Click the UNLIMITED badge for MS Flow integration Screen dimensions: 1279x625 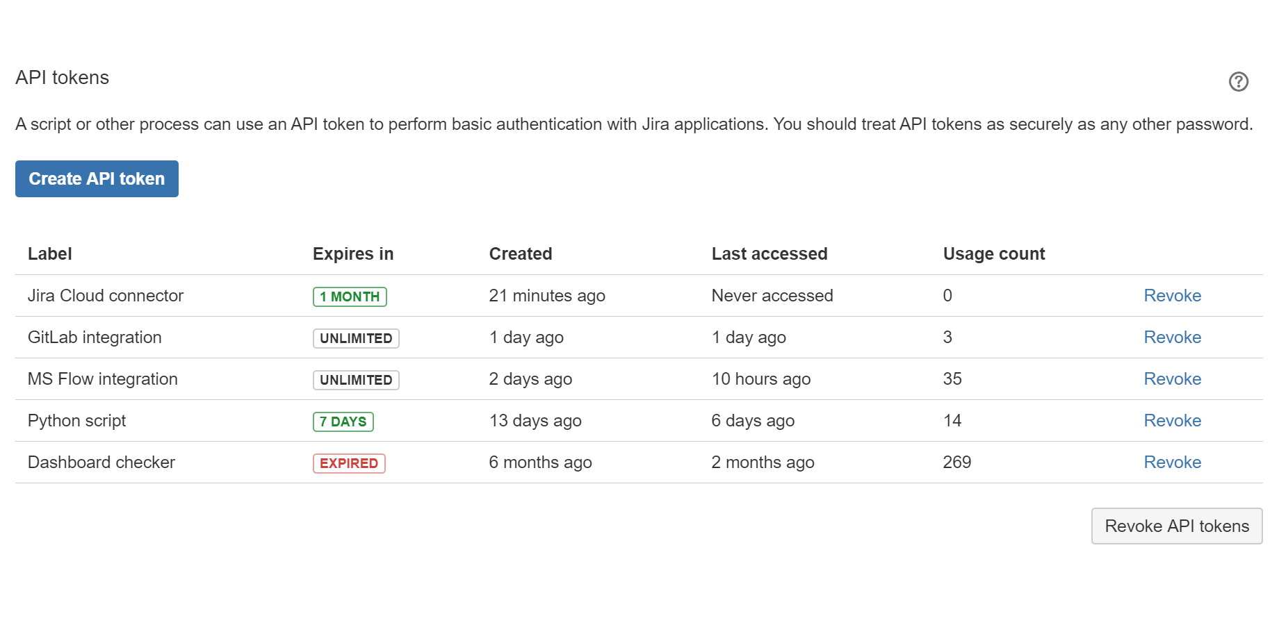355,380
